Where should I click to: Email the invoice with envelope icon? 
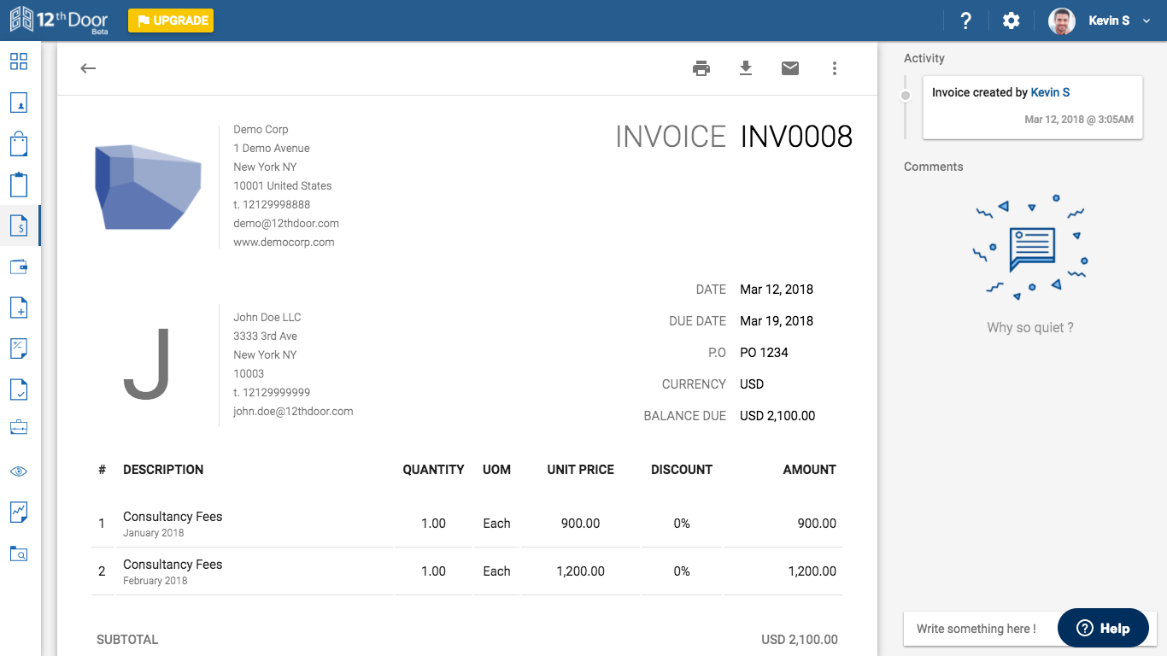(x=790, y=68)
